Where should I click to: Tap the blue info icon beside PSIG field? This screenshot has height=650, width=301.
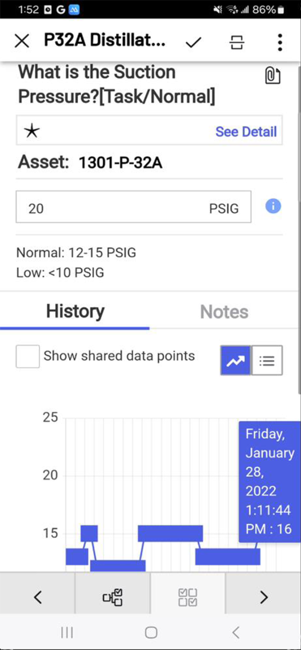point(273,206)
